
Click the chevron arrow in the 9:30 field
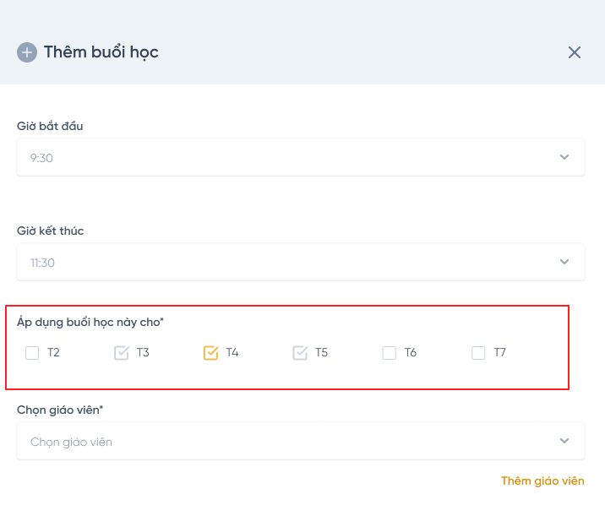click(564, 157)
